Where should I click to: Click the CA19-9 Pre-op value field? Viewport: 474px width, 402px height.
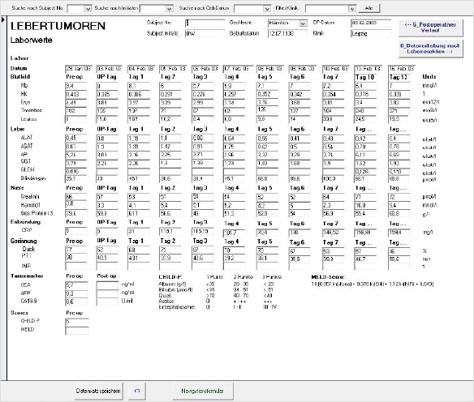click(x=76, y=301)
